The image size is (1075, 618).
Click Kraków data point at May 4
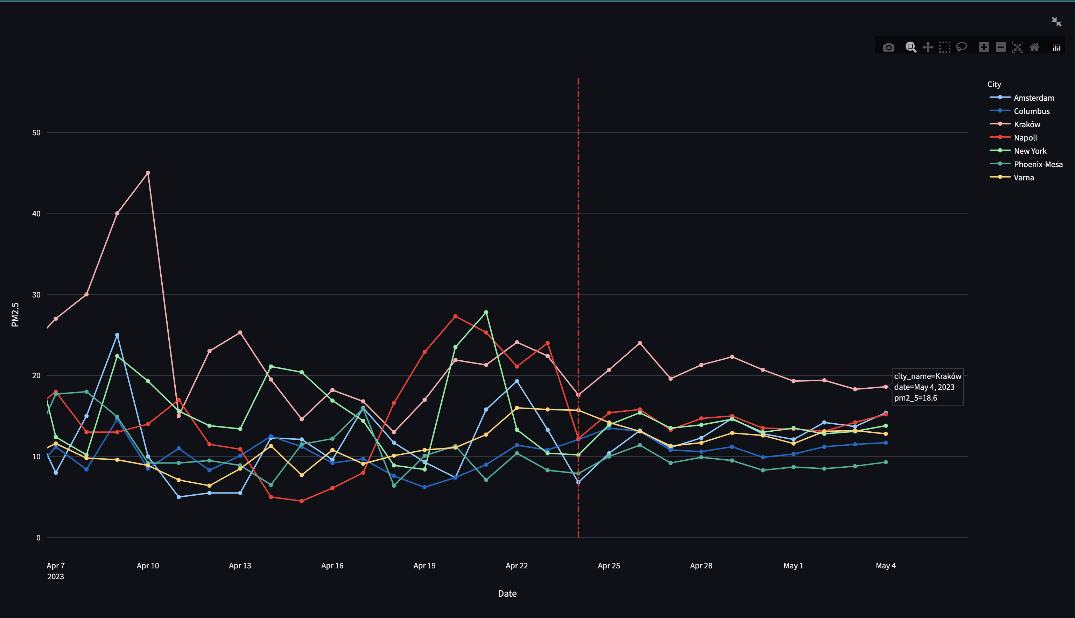tap(885, 387)
